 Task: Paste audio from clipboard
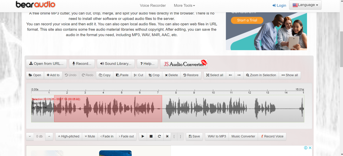click(x=122, y=75)
